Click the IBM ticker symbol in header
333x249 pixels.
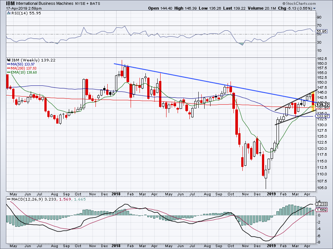[10, 3]
